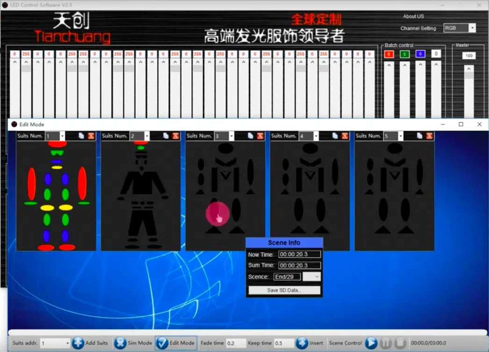Copy suit 3 using its copy icon
Screen dimensions: 489x352
pos(251,136)
